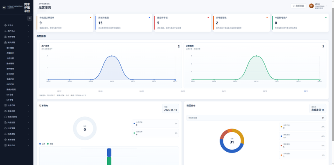Click the admin avatar in the header
This screenshot has width=334, height=165.
pyautogui.click(x=311, y=6)
